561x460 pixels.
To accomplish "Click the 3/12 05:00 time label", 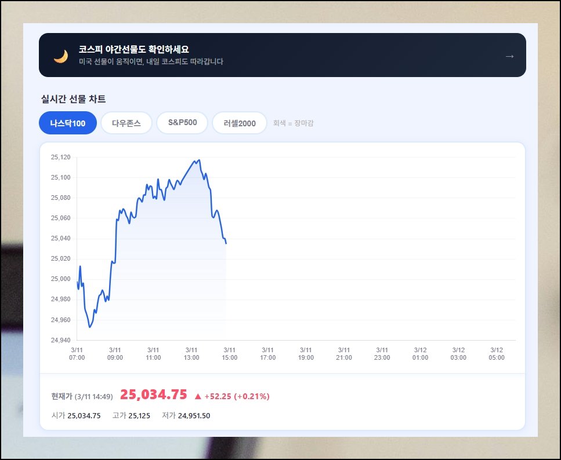I will [x=497, y=354].
